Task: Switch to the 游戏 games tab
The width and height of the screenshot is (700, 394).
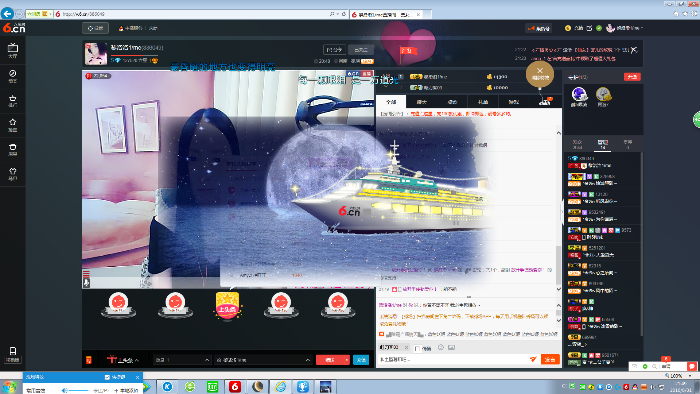Action: [x=514, y=102]
